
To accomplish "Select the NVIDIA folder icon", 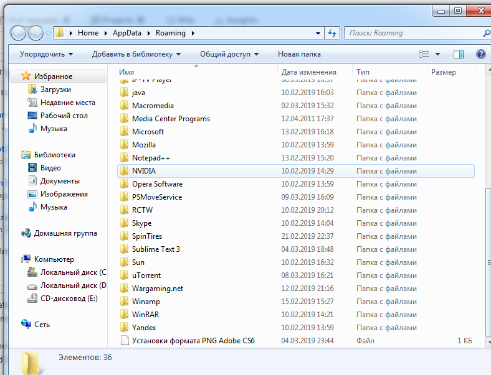I will coord(125,171).
